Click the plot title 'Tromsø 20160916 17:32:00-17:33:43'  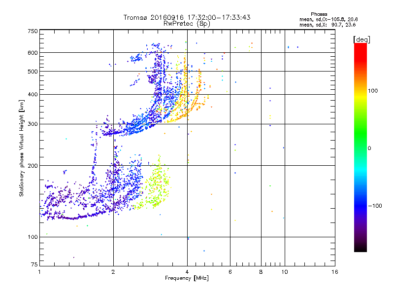coord(187,17)
